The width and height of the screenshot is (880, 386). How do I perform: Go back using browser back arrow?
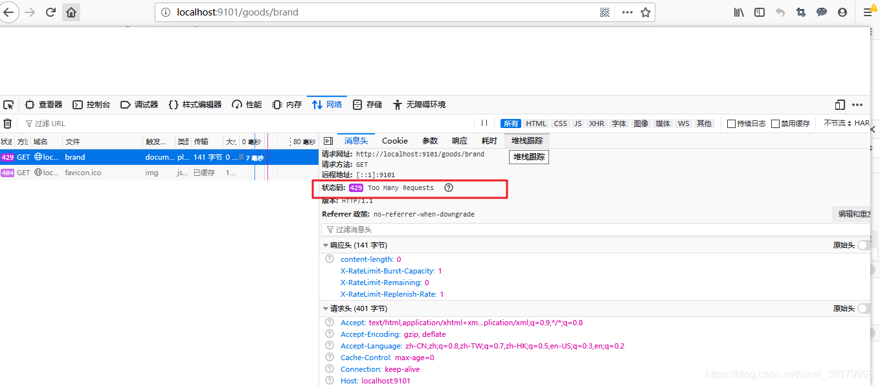[x=8, y=12]
